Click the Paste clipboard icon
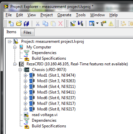This screenshot has width=133, height=134. tap(53, 24)
